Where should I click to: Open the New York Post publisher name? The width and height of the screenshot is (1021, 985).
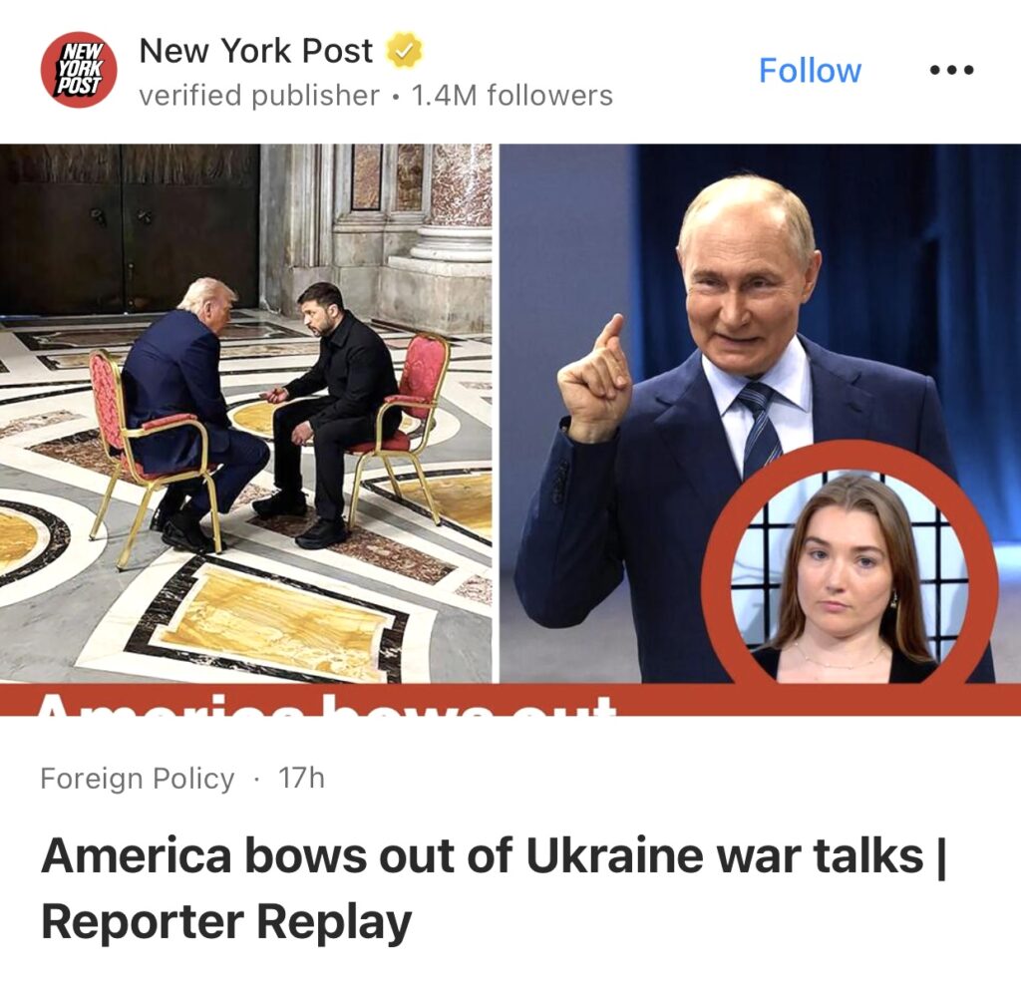point(256,50)
